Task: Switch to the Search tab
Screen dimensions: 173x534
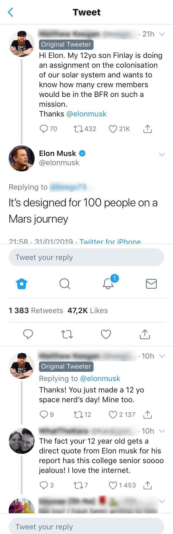Action: click(x=65, y=284)
